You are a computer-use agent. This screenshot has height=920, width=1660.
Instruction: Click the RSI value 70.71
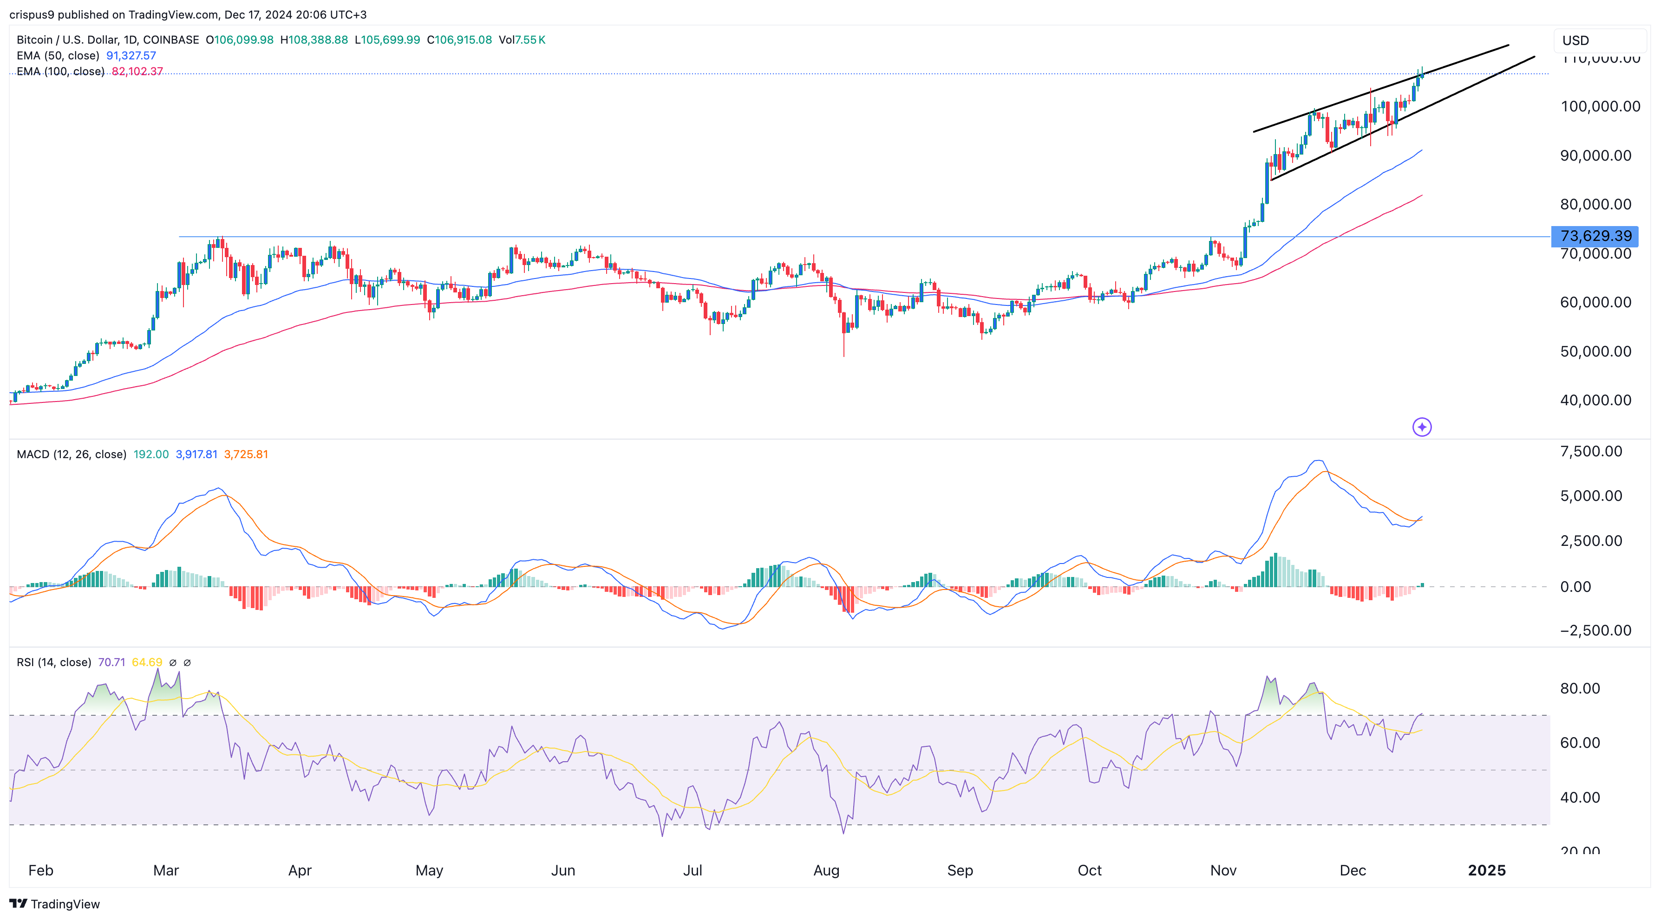click(x=111, y=662)
